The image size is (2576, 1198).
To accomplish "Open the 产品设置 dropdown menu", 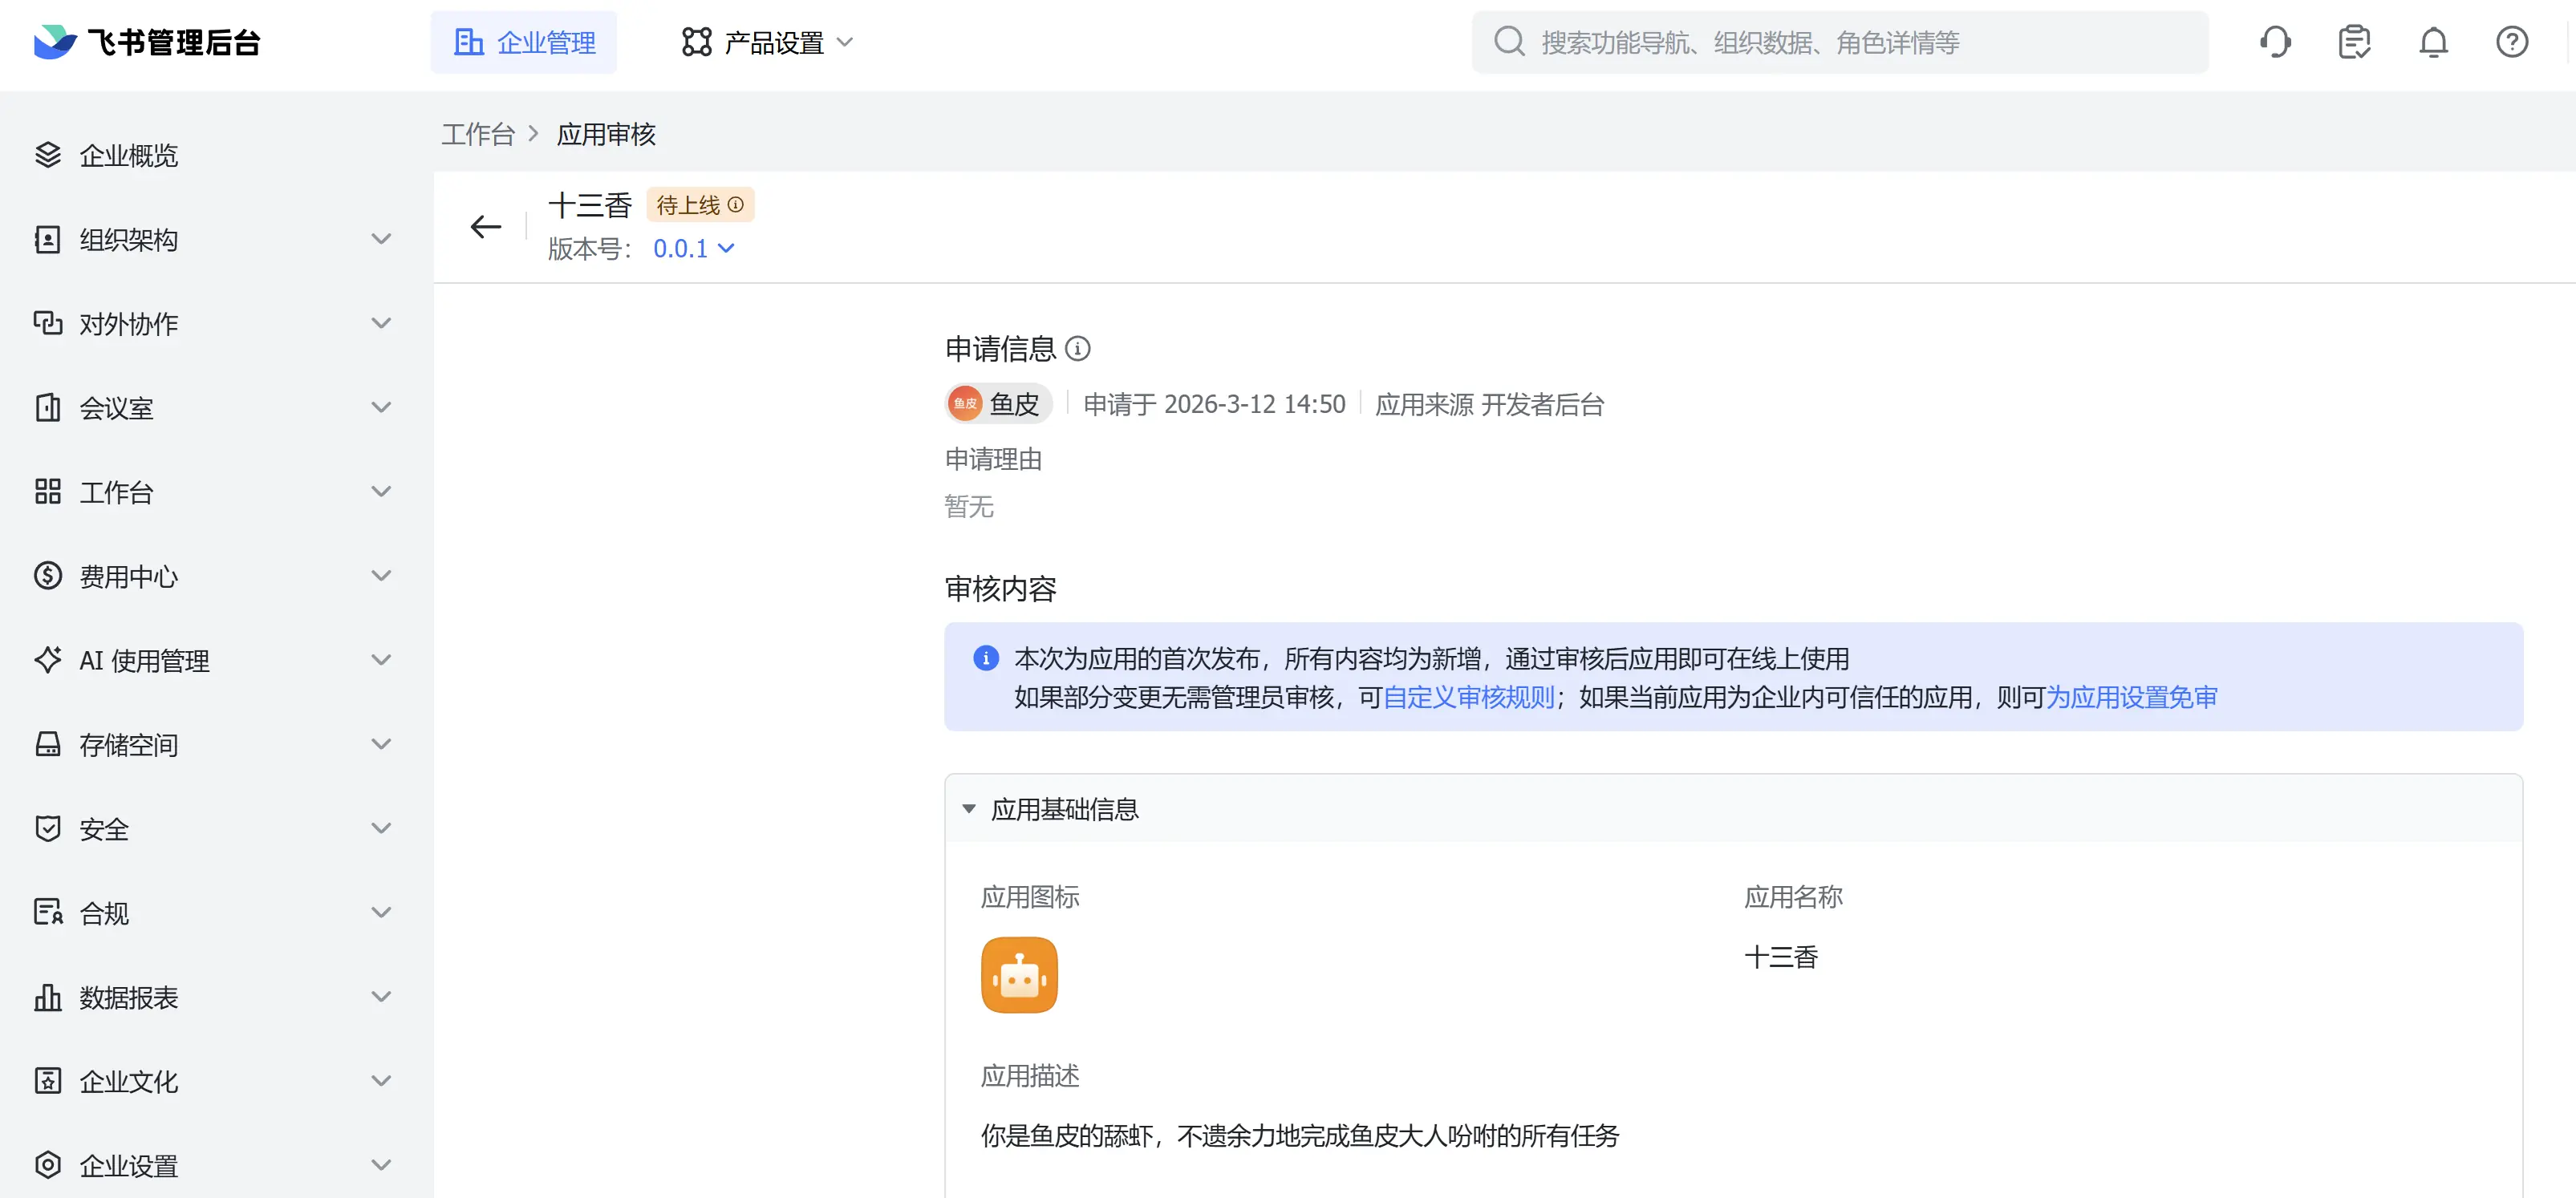I will coord(767,42).
